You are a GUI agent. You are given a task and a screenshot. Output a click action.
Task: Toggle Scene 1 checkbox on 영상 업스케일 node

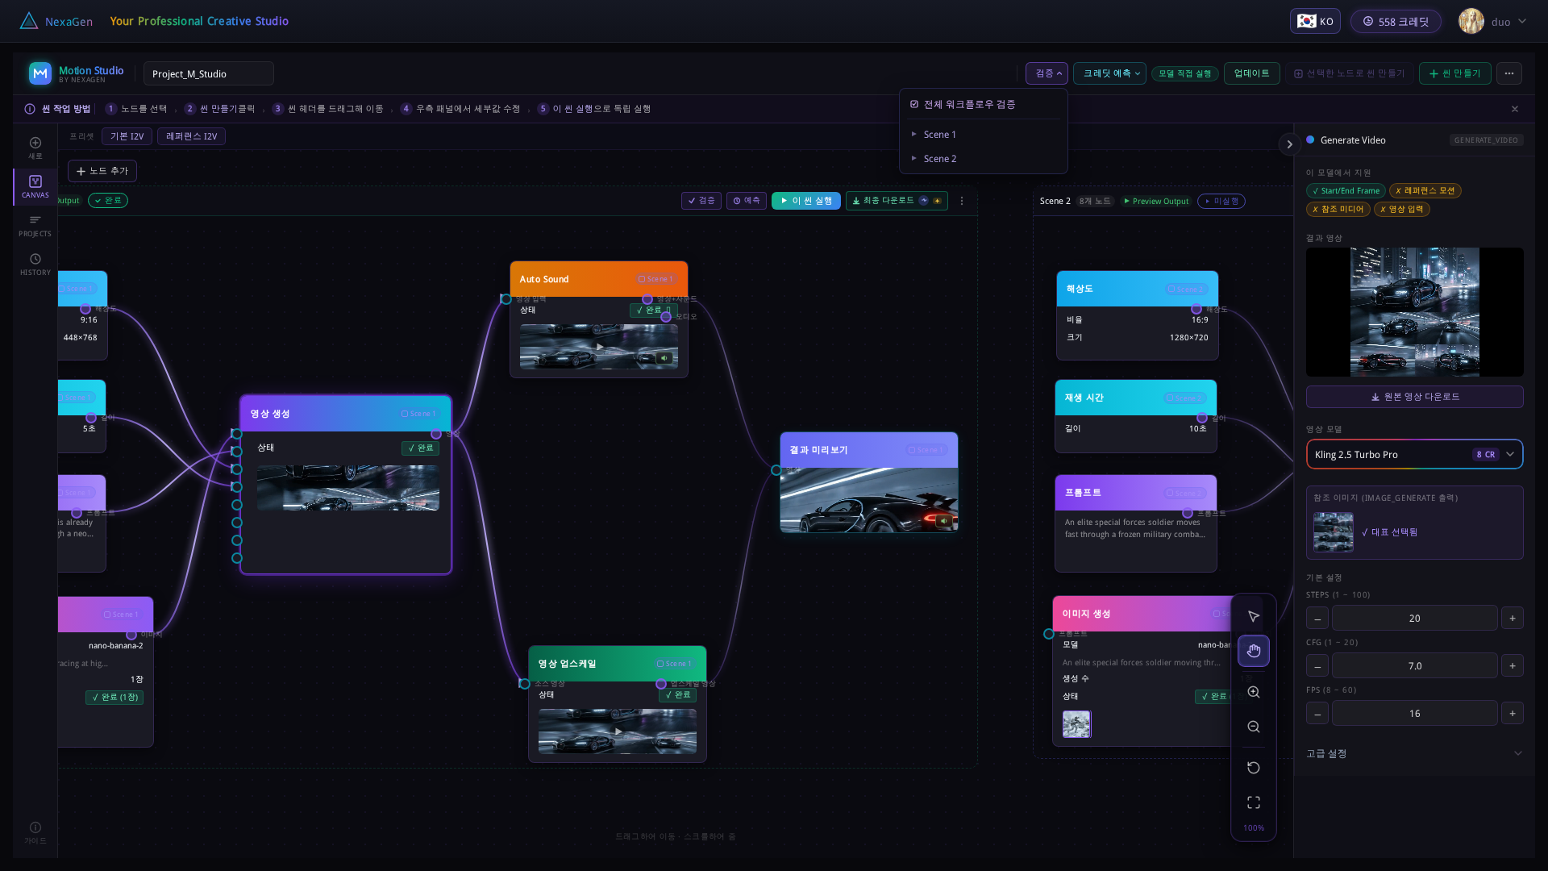click(x=660, y=664)
